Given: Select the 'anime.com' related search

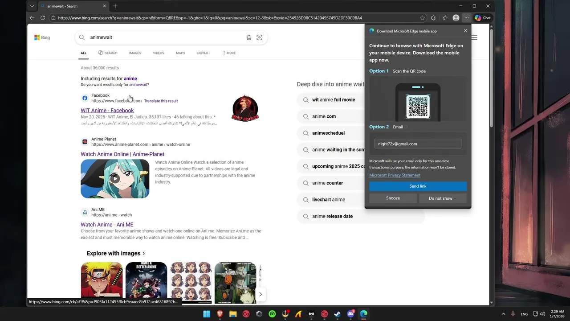Looking at the screenshot, I should coord(324,116).
